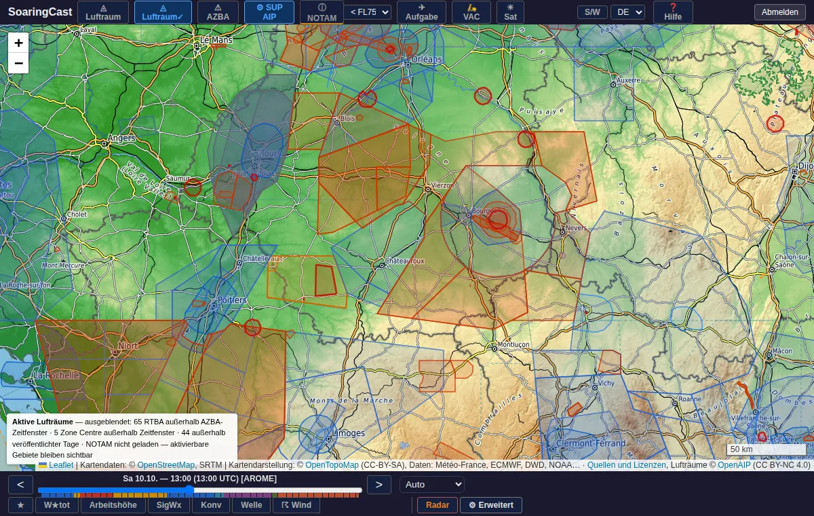Screen dimensions: 814x516
Task: Open the < FL75 altitude dropdown
Action: pos(368,12)
